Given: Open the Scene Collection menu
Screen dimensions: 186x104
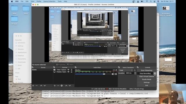Looking at the screenshot, I should (x=49, y=1).
